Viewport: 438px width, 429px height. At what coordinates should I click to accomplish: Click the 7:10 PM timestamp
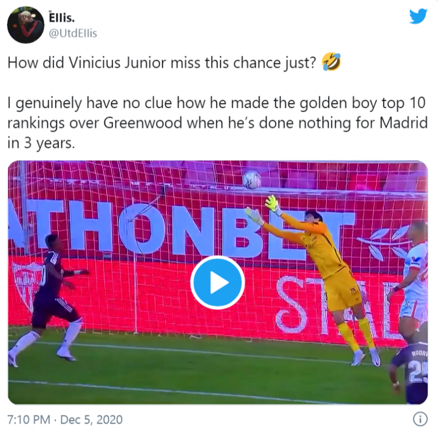(29, 420)
